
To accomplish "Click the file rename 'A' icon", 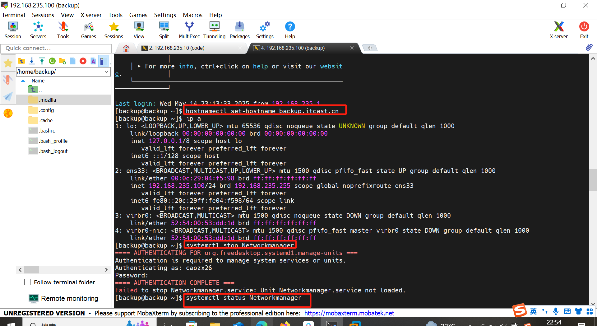I will pyautogui.click(x=93, y=61).
